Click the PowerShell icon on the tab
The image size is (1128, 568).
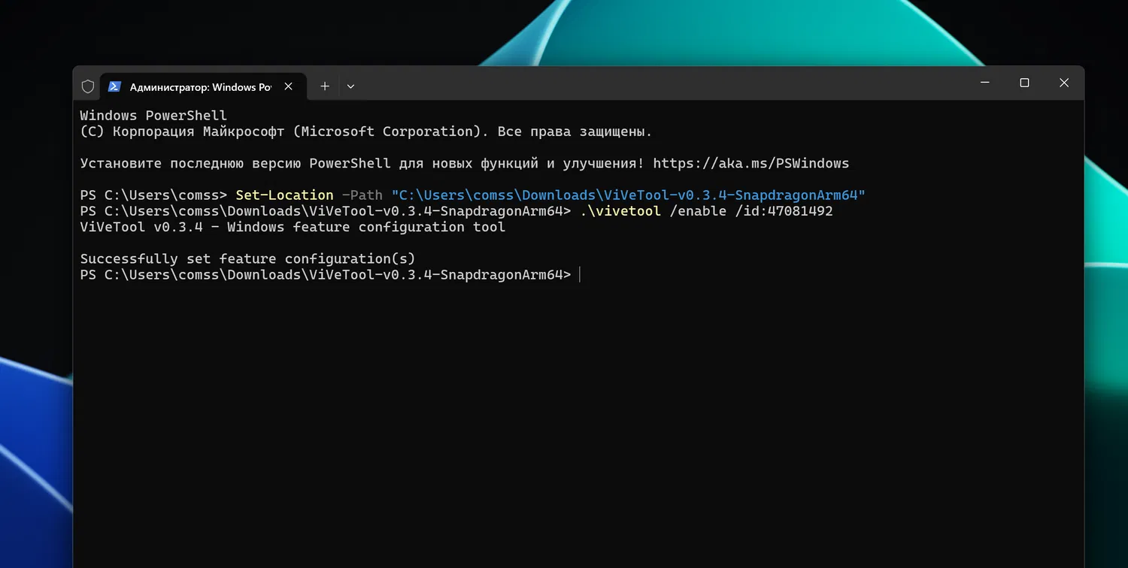(114, 86)
